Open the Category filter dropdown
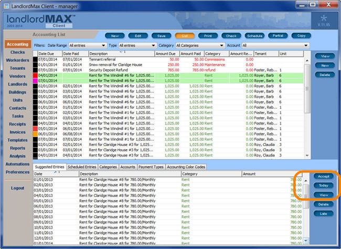 200,45
